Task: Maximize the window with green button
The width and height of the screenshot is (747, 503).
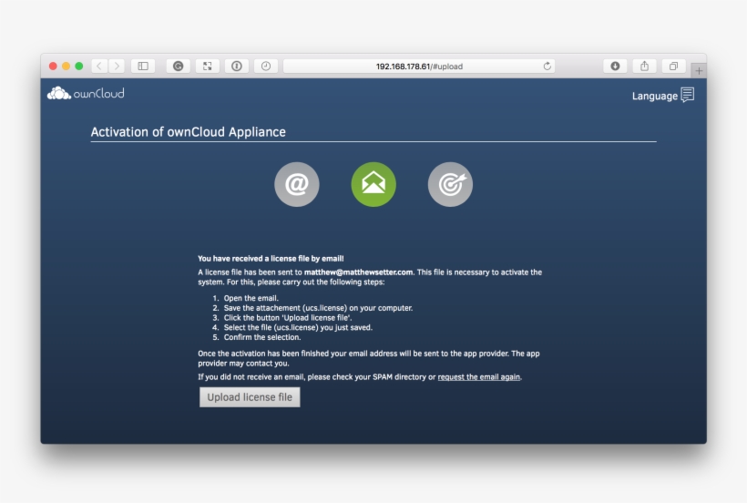Action: 79,67
